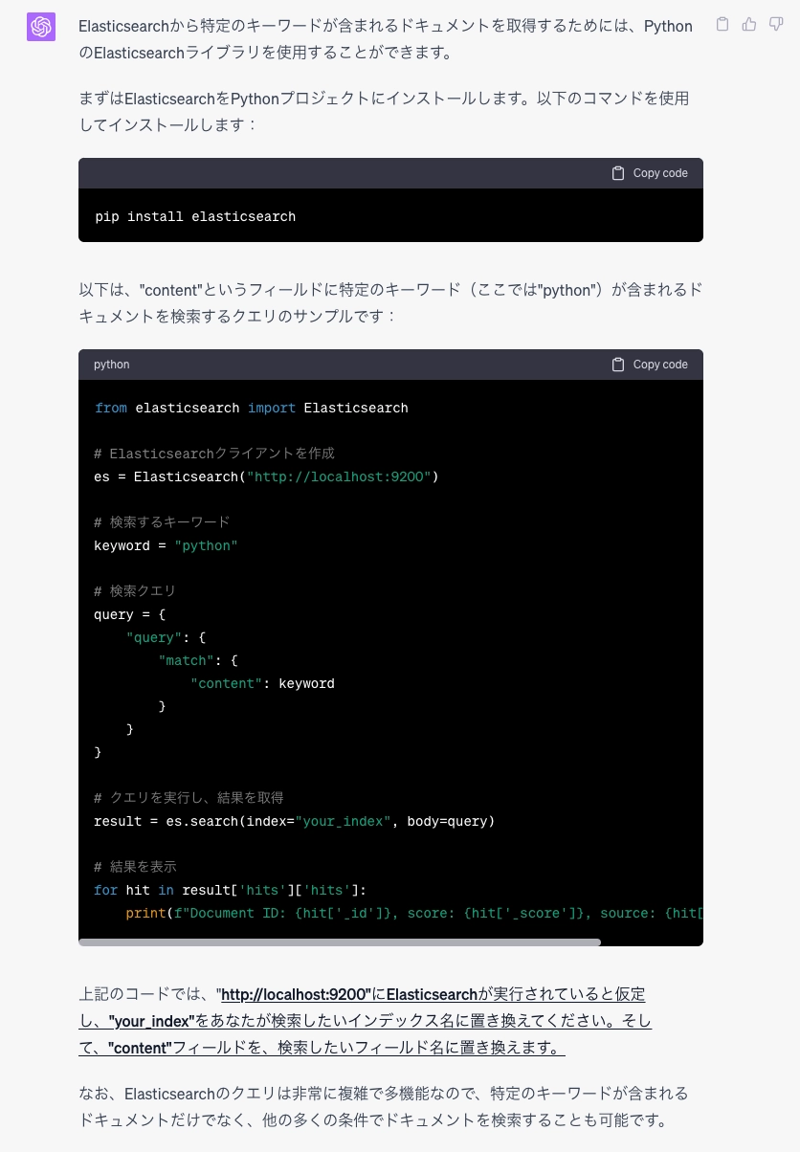Click the 'keyword = "python"' code line

coord(166,545)
